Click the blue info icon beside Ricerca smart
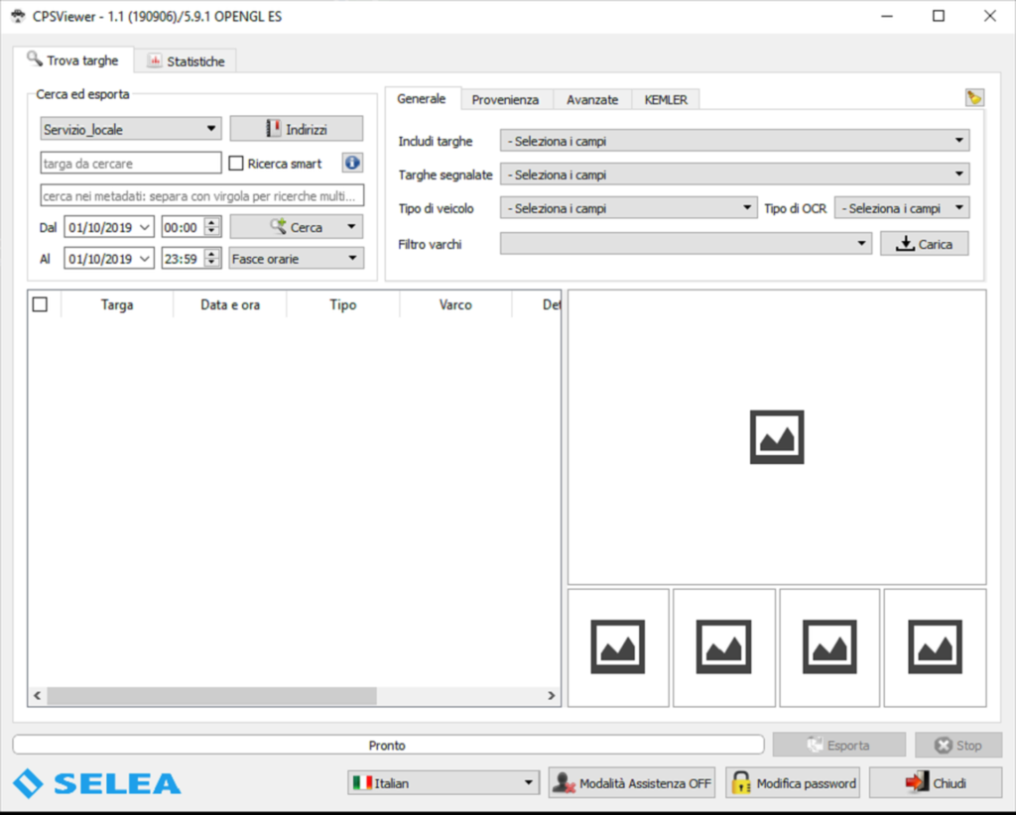Viewport: 1016px width, 815px height. 352,163
